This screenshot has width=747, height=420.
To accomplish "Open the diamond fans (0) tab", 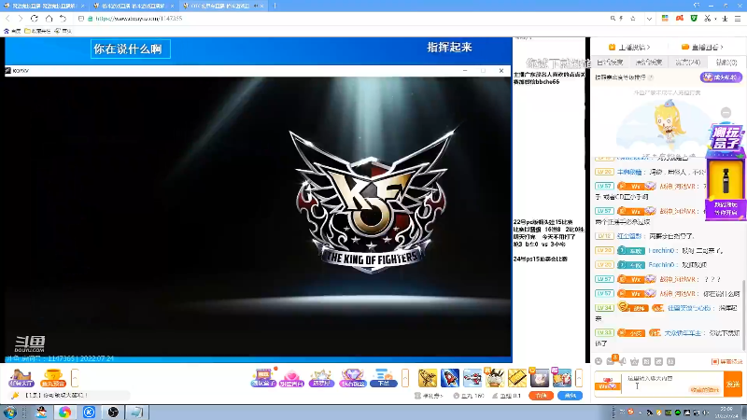I will 726,63.
